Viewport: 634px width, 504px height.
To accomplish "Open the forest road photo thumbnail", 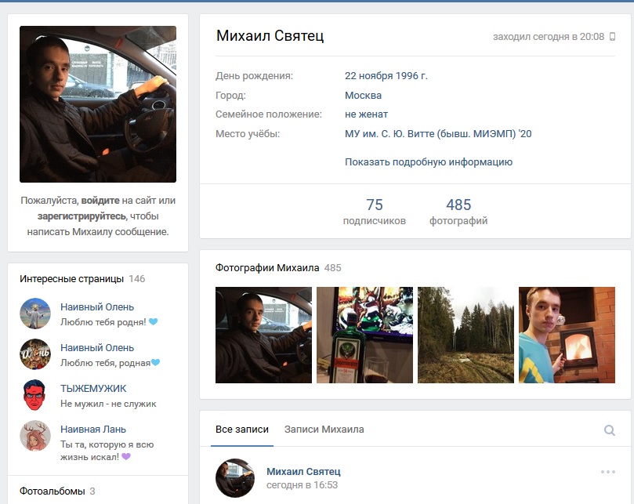I will pos(466,335).
